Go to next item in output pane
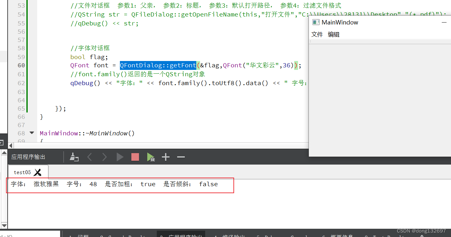Viewport: 451px width, 237px height. pyautogui.click(x=104, y=157)
